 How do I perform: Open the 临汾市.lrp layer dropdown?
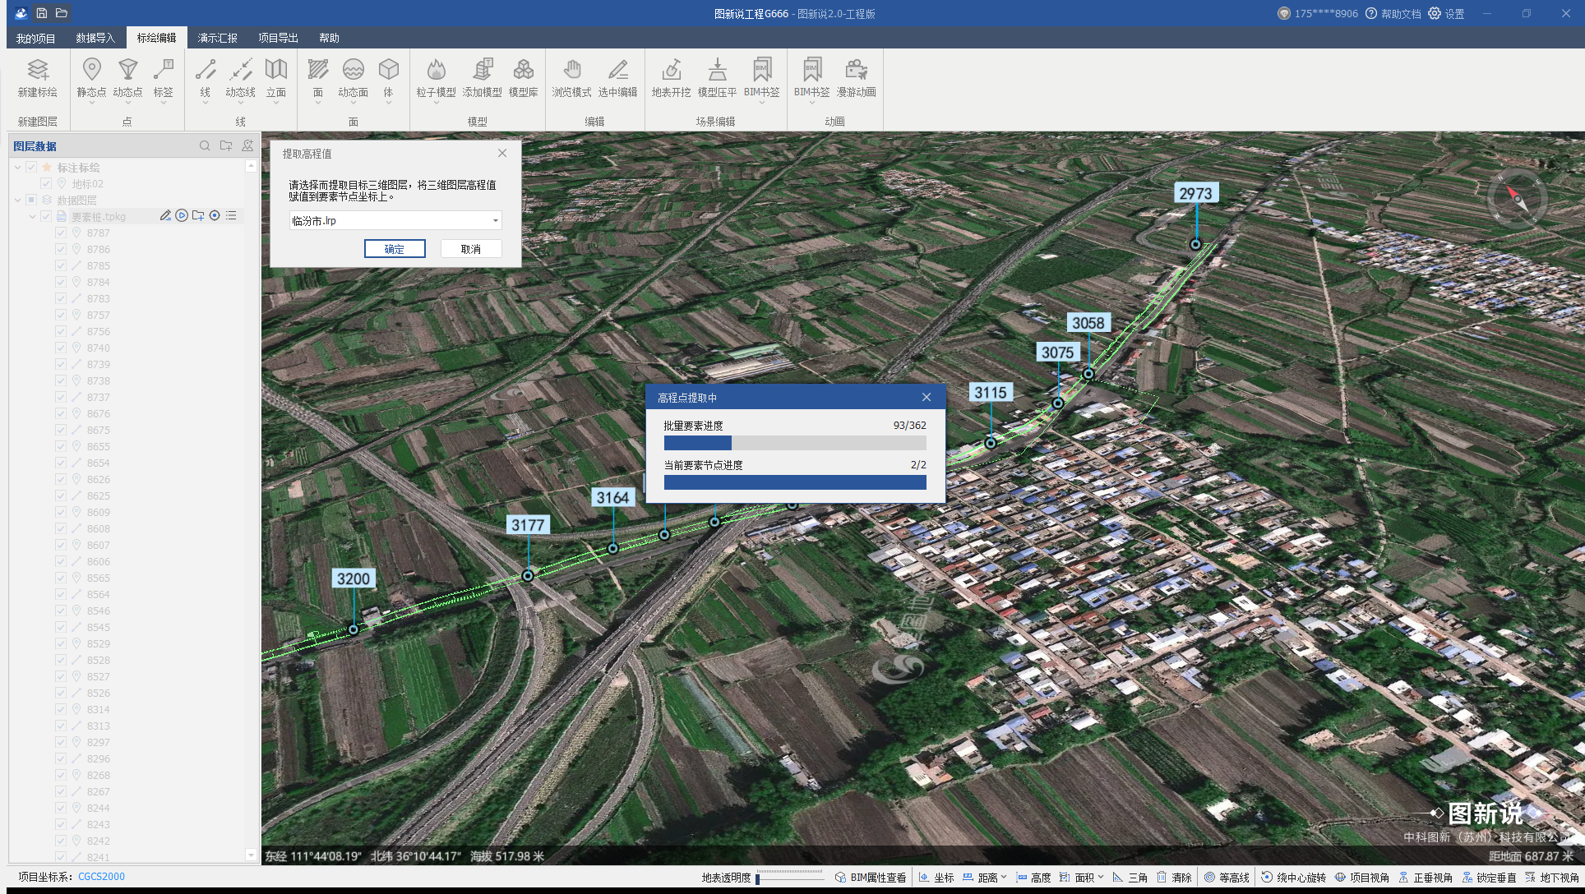(395, 220)
